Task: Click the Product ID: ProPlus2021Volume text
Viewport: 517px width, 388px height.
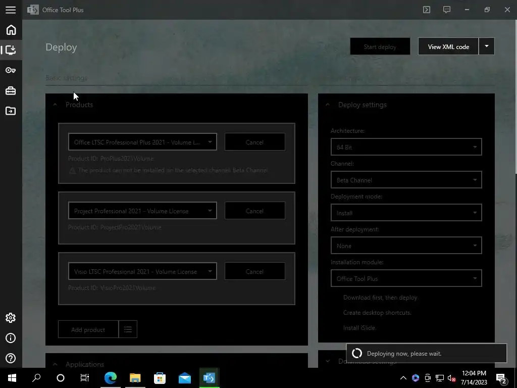Action: tap(111, 159)
